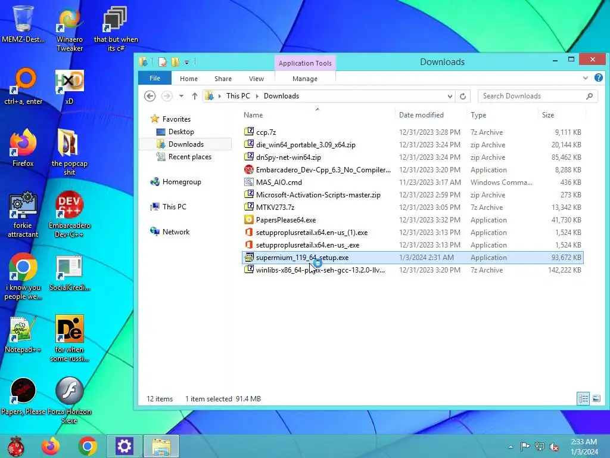Image resolution: width=610 pixels, height=458 pixels.
Task: Select the 'forkie attractant' desktop icon
Action: pyautogui.click(x=23, y=214)
